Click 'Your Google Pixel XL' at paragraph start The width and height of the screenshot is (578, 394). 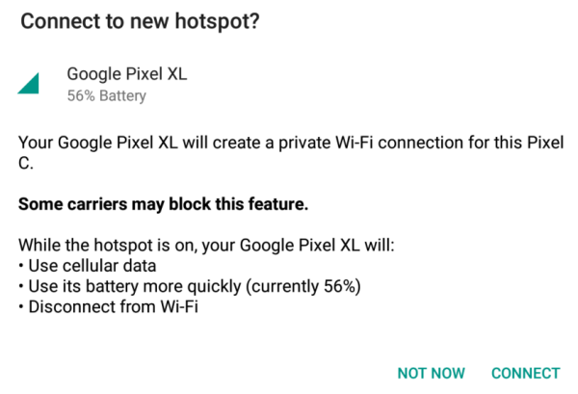(98, 143)
